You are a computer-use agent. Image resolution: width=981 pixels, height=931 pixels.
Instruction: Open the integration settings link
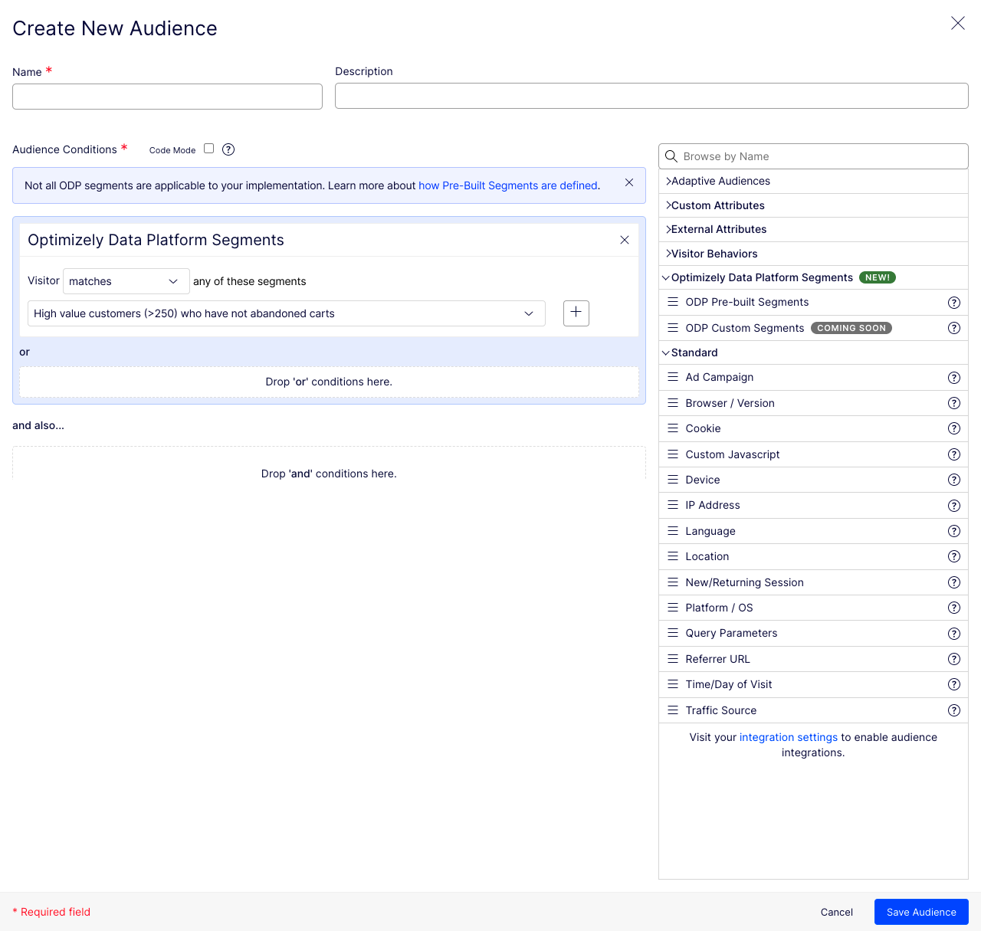coord(789,737)
